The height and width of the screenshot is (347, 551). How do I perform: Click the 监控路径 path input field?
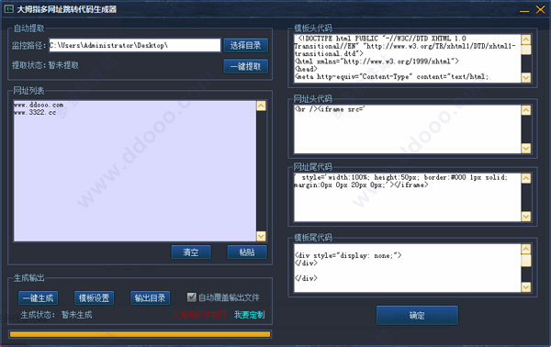point(135,45)
